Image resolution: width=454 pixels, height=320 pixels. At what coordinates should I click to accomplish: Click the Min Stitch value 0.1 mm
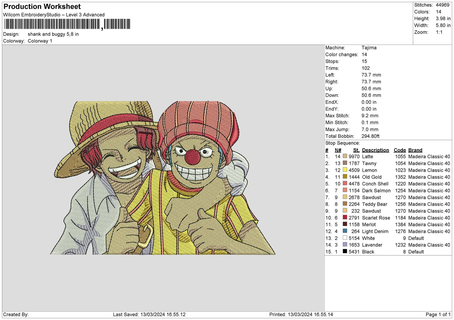coord(370,123)
